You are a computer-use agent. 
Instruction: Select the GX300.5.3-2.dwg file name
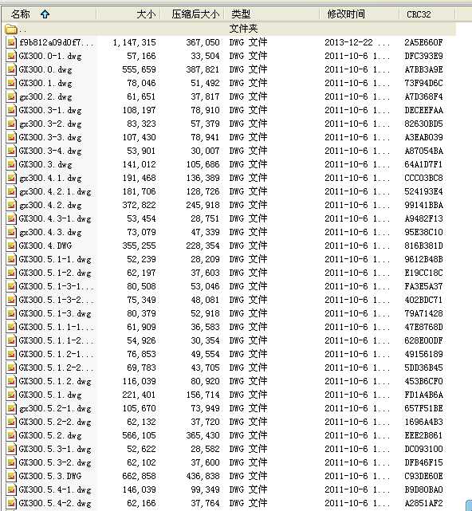coord(55,462)
